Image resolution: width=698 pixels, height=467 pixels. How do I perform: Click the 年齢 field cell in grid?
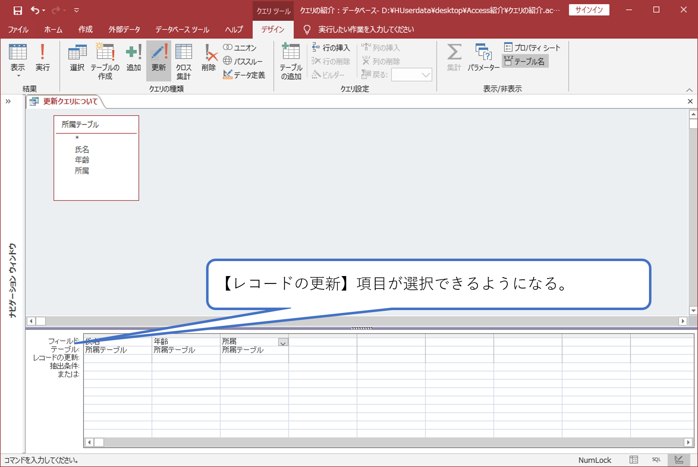tap(186, 341)
